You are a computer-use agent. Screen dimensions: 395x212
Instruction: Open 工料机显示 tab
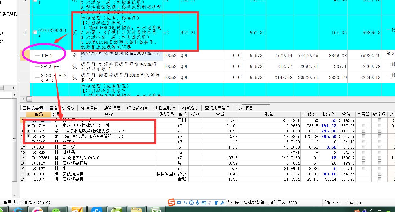coord(33,108)
